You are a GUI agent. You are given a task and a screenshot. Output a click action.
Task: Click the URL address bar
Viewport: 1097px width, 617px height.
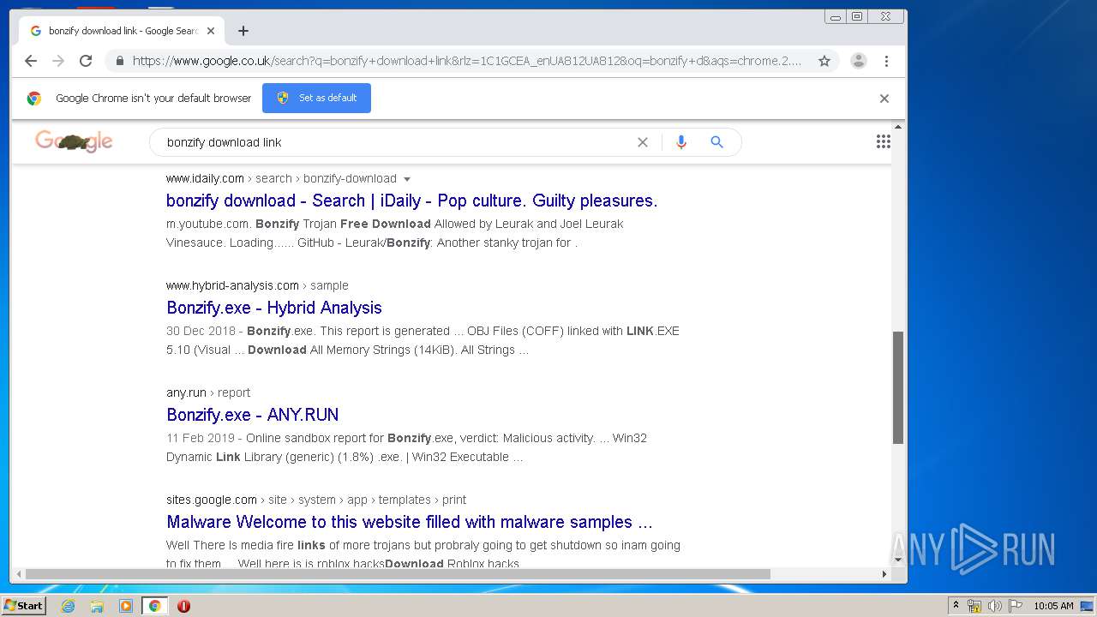click(467, 61)
